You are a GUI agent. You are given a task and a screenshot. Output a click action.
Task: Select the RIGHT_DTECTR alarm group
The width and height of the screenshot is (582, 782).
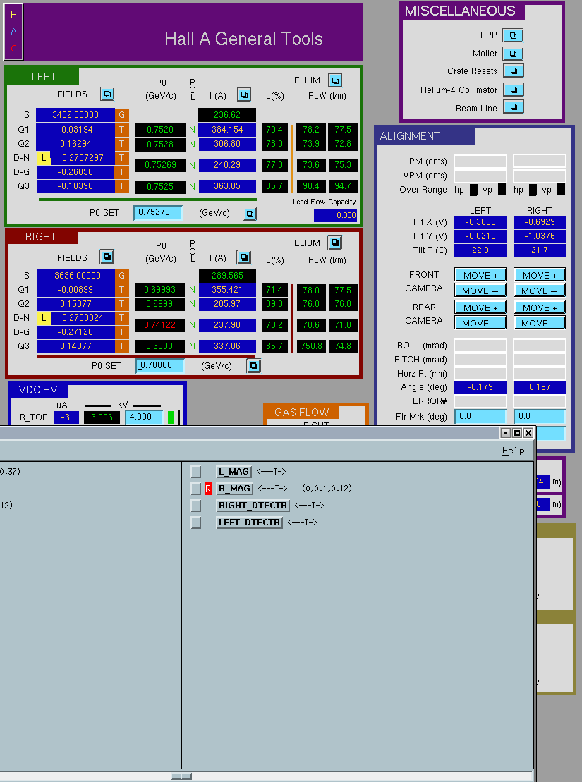tap(253, 505)
